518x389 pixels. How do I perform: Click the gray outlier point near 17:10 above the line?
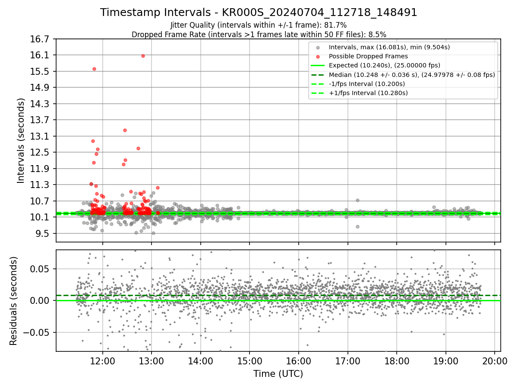(357, 200)
